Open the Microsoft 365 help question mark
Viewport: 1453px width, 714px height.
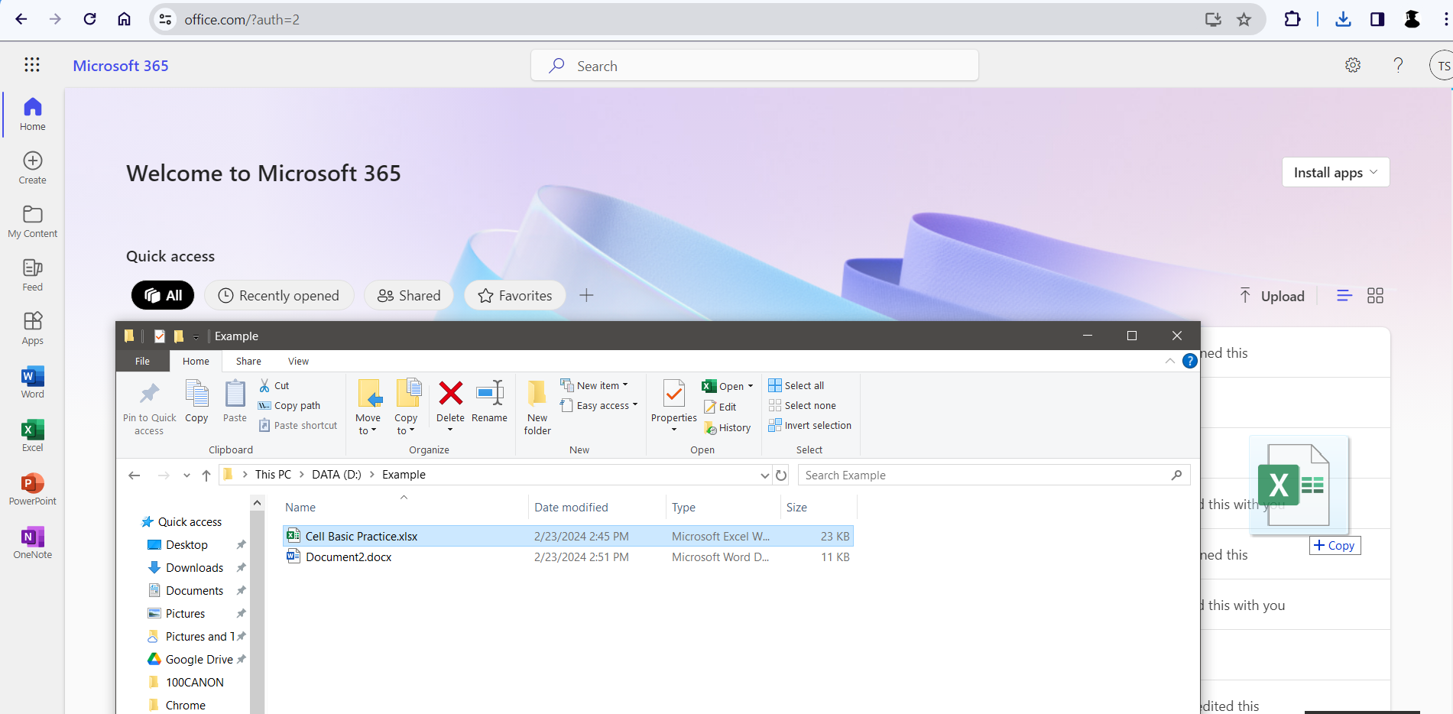tap(1398, 65)
